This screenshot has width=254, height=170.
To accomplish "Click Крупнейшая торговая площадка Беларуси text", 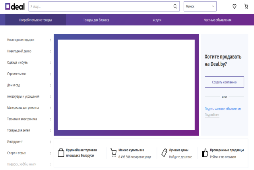I will (x=81, y=153).
